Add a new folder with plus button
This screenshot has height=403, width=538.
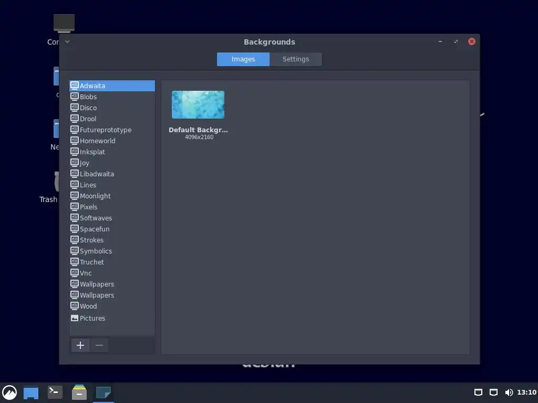tap(80, 345)
